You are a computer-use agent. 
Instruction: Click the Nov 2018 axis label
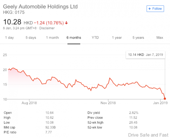[109, 103]
